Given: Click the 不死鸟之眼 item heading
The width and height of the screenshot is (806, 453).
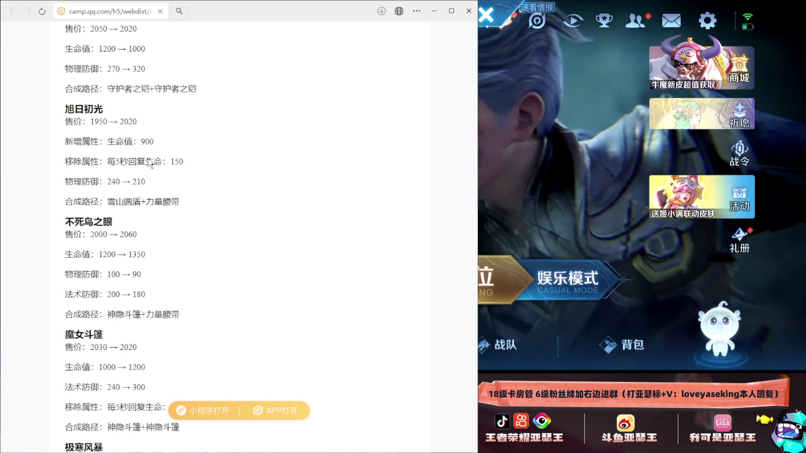Looking at the screenshot, I should tap(89, 222).
